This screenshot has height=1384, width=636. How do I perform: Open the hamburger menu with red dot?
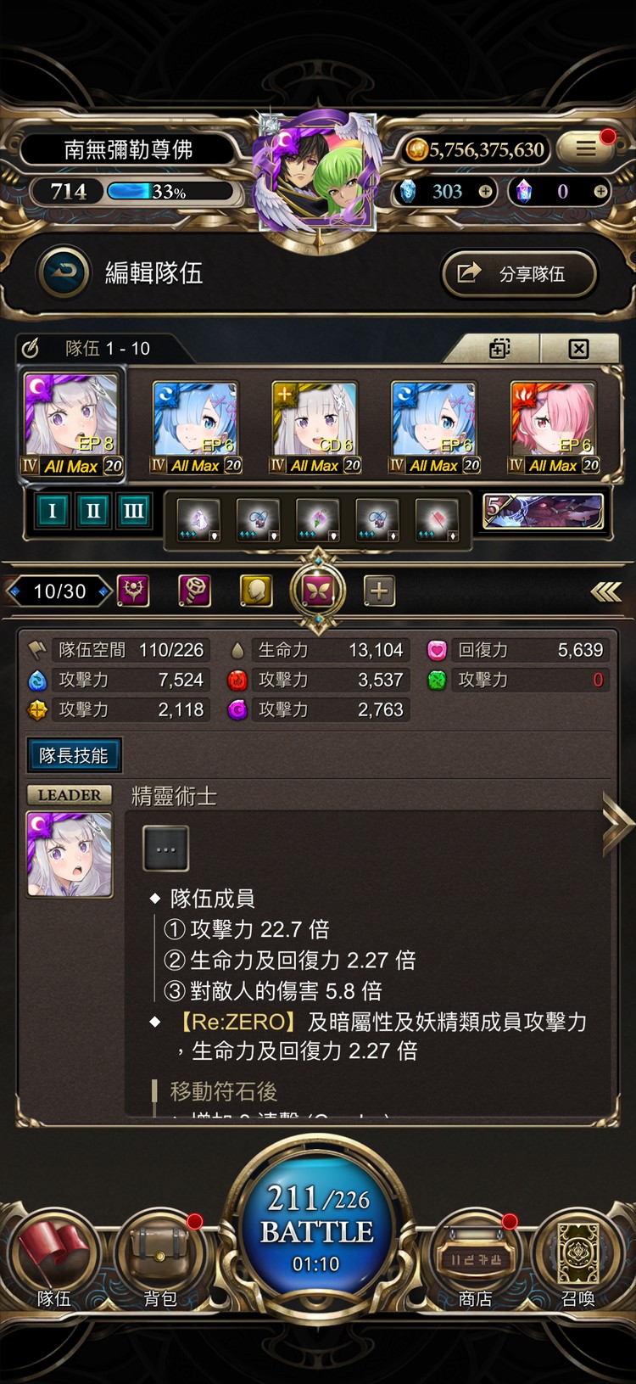587,148
